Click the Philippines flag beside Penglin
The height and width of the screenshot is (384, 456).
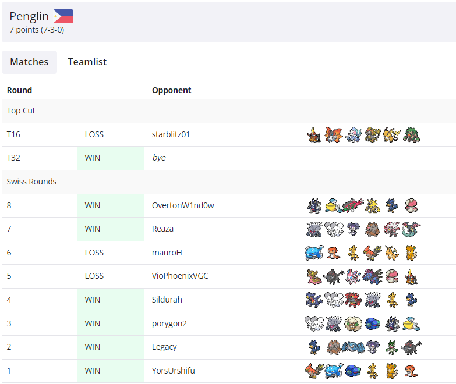pyautogui.click(x=63, y=16)
